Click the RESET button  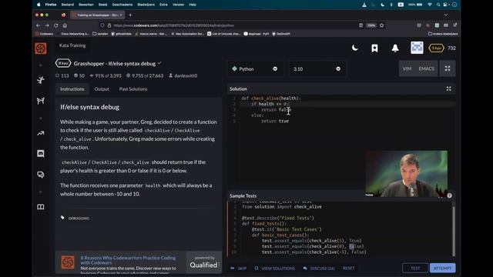click(348, 269)
